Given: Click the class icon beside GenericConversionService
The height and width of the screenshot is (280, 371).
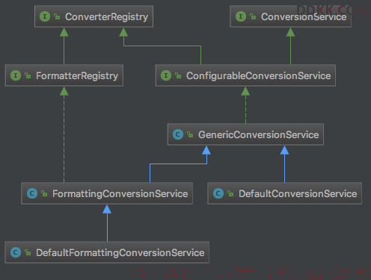Looking at the screenshot, I should [178, 134].
